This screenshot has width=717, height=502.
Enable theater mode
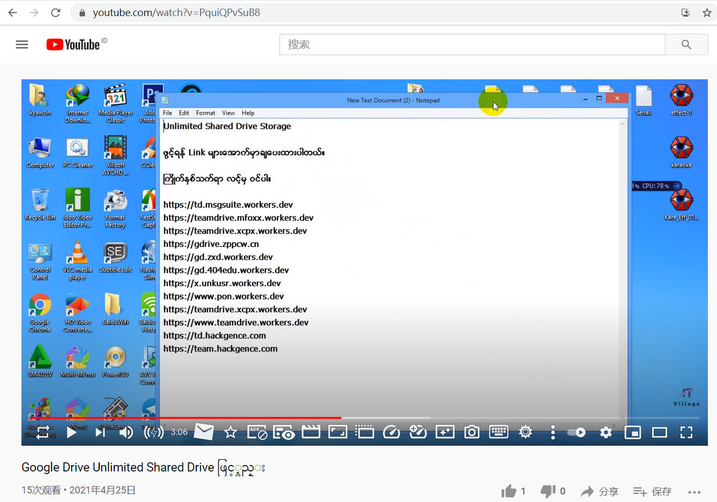pyautogui.click(x=660, y=432)
